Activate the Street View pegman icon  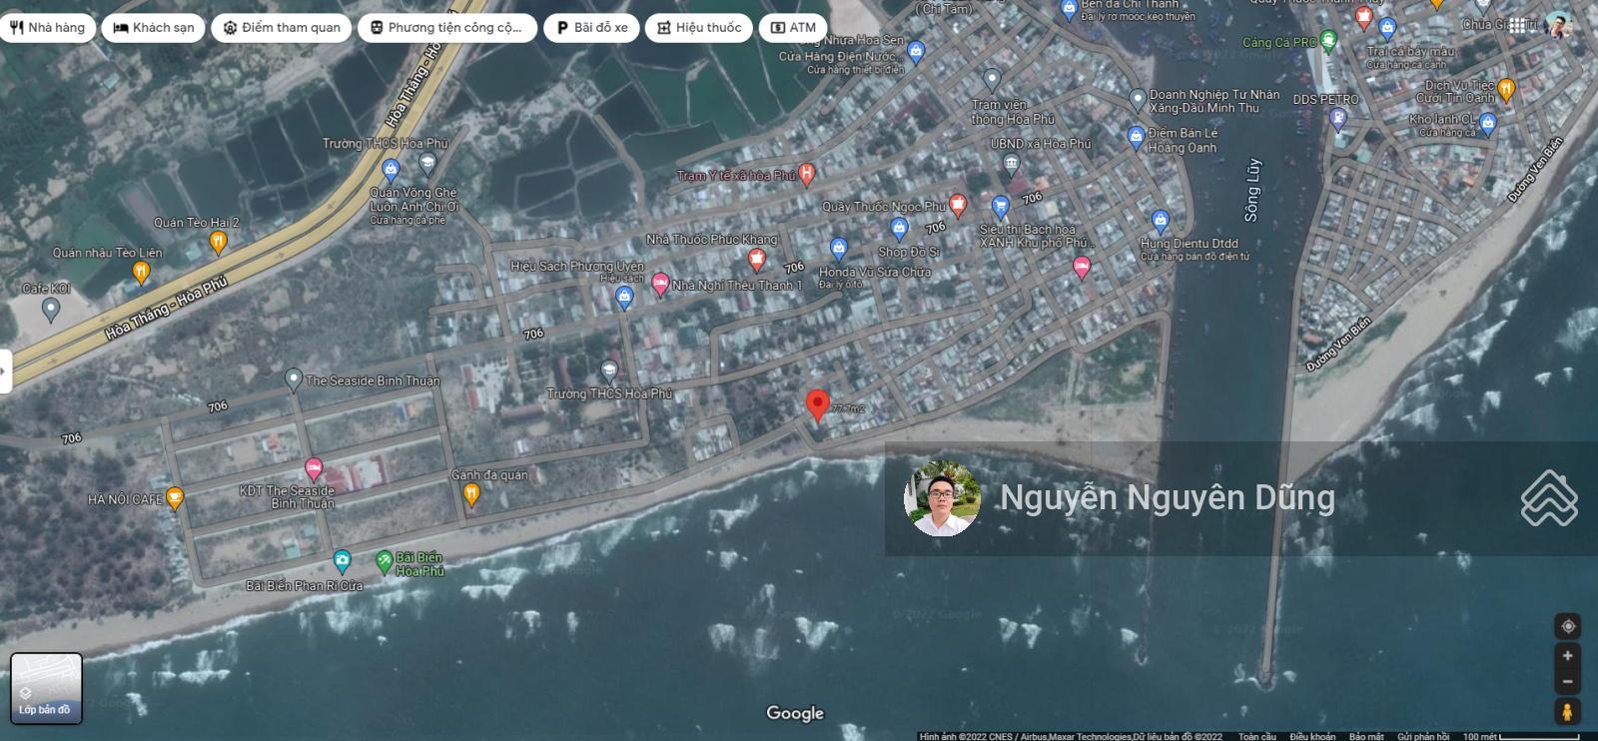pos(1567,712)
